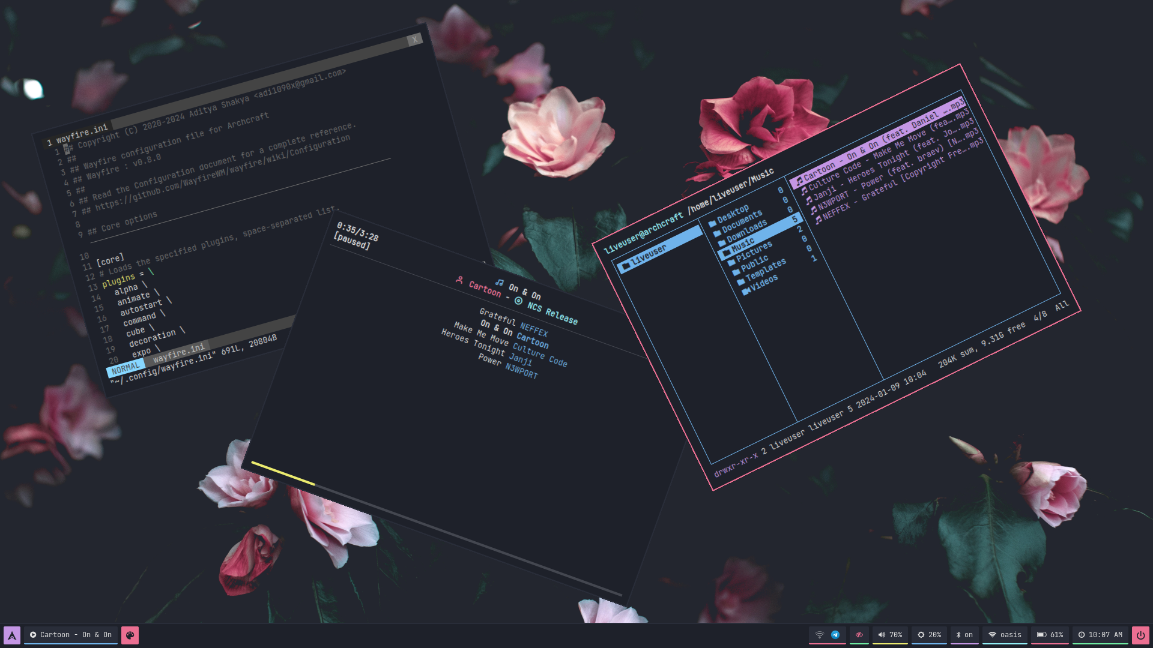
Task: Select the wayfire.ini tab in vim
Action: coord(82,134)
